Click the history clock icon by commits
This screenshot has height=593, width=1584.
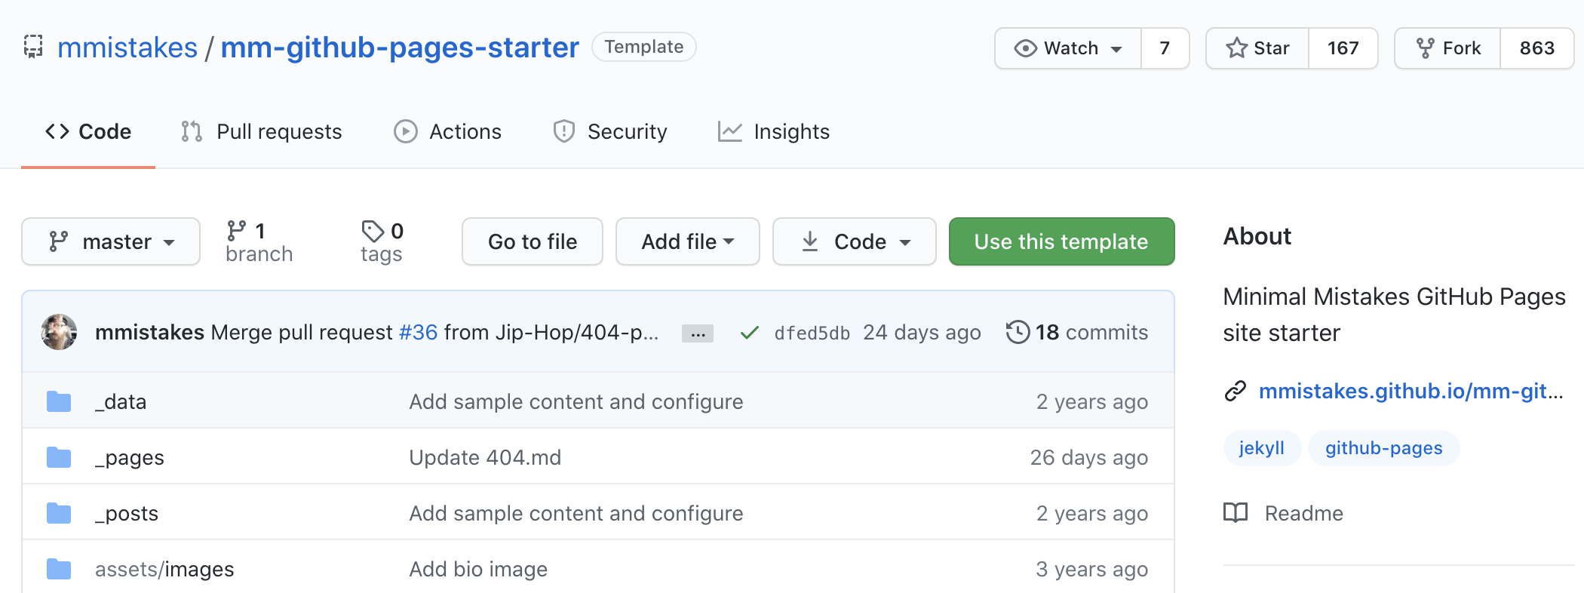tap(1018, 332)
